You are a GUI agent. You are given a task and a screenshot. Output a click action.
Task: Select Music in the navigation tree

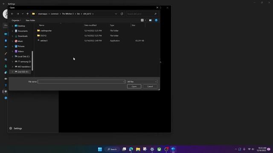(20, 41)
